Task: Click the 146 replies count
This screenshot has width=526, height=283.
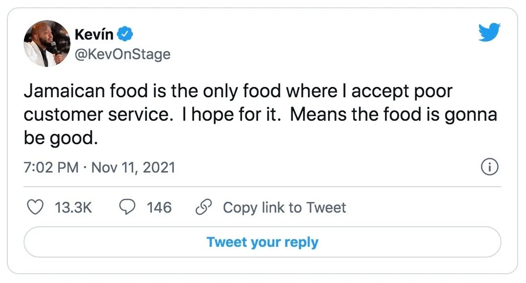Action: coord(159,207)
